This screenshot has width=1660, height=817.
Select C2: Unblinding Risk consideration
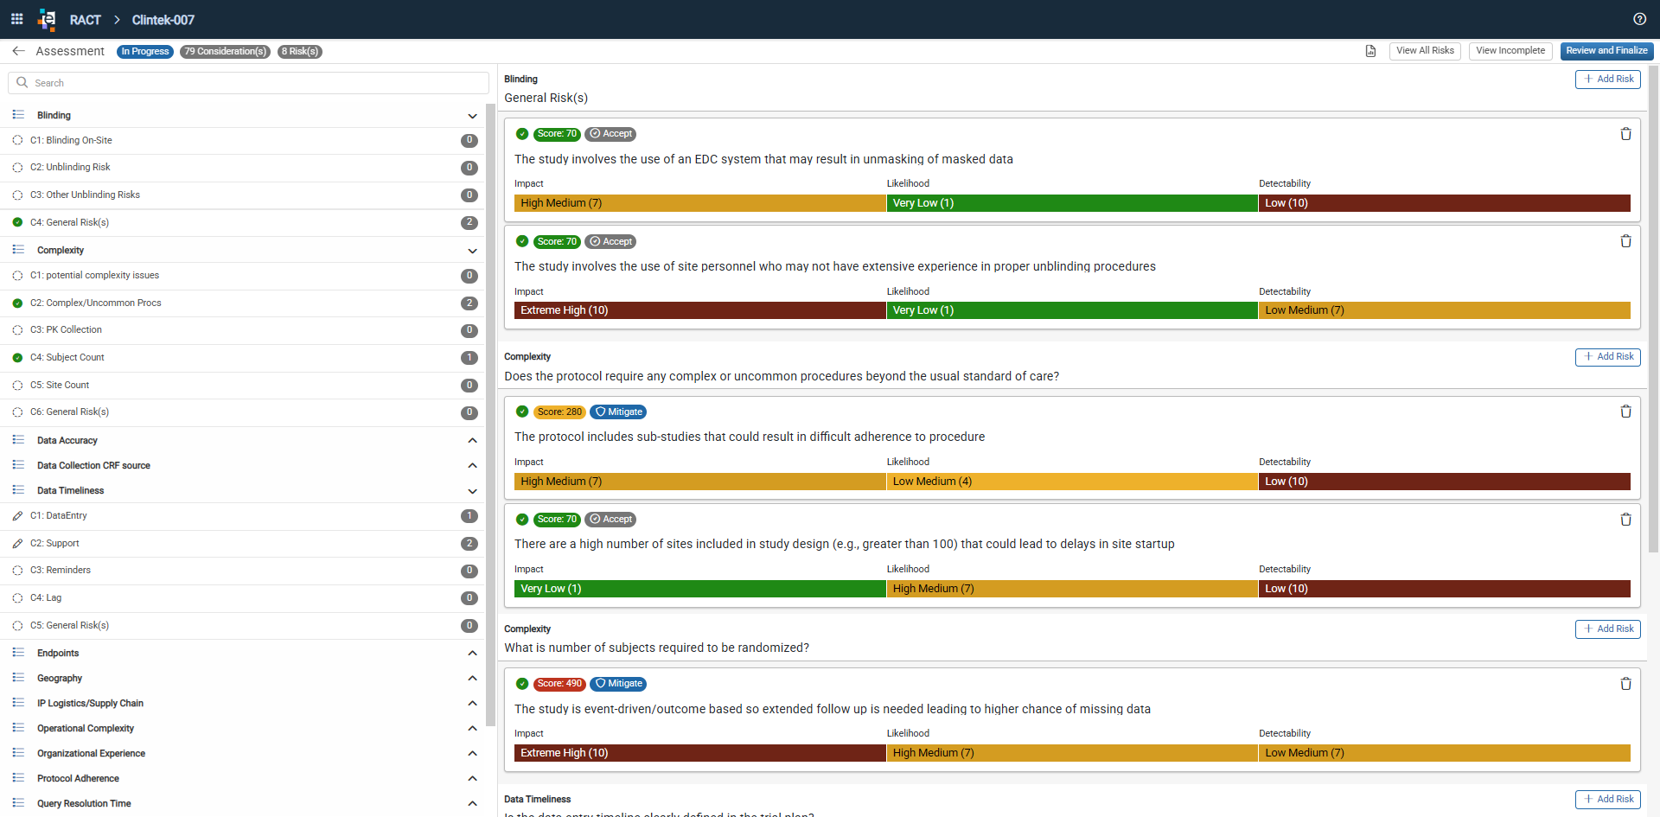pyautogui.click(x=245, y=168)
